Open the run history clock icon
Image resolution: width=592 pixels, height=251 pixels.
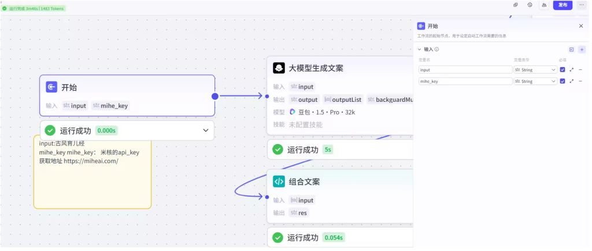point(530,5)
